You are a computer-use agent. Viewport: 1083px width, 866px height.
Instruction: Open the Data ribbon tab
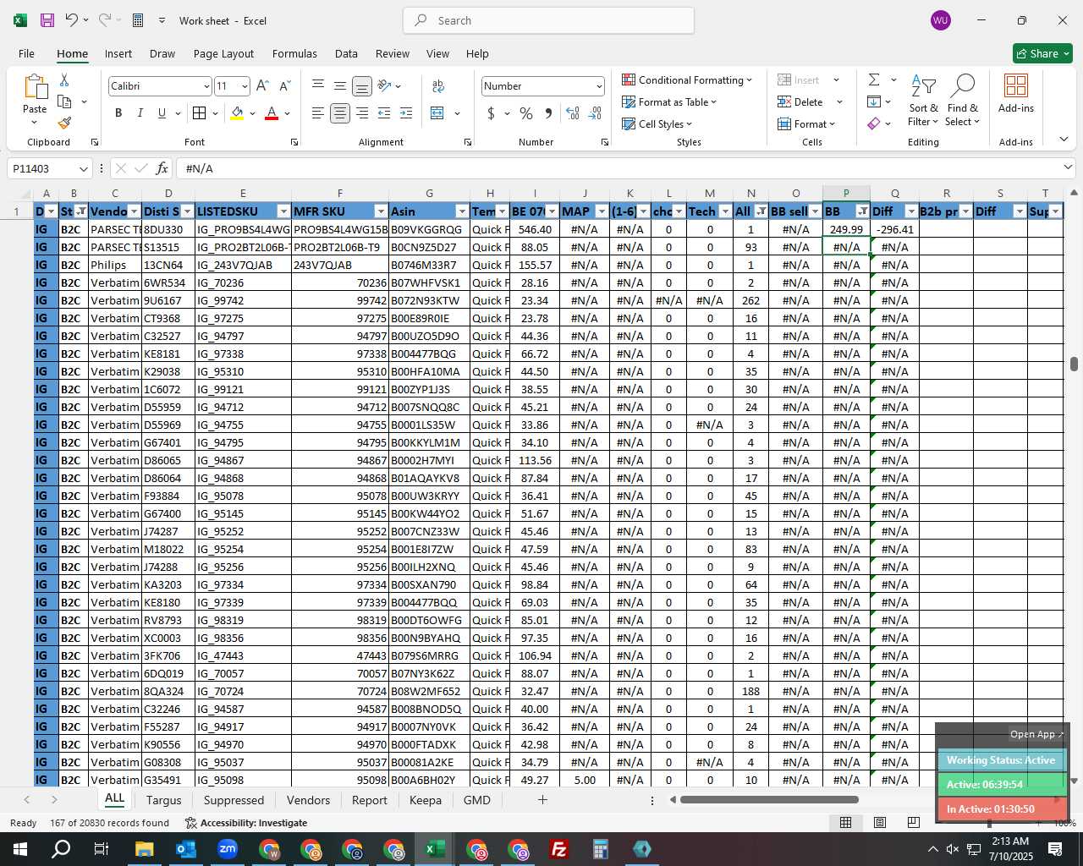click(346, 53)
